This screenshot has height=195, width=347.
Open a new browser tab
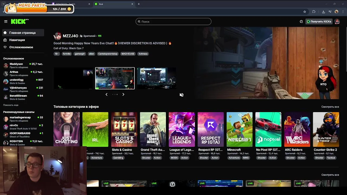point(139,4)
